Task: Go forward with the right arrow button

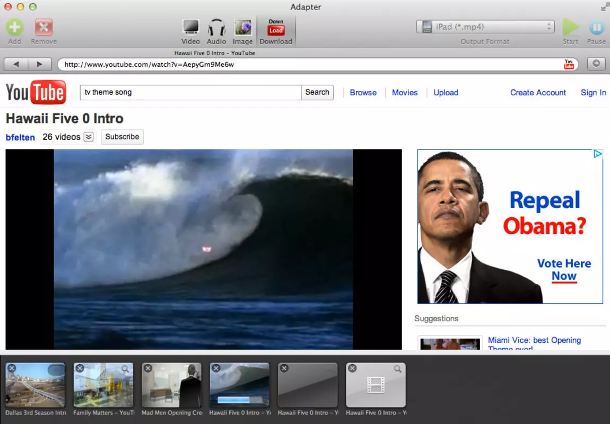Action: pyautogui.click(x=40, y=64)
